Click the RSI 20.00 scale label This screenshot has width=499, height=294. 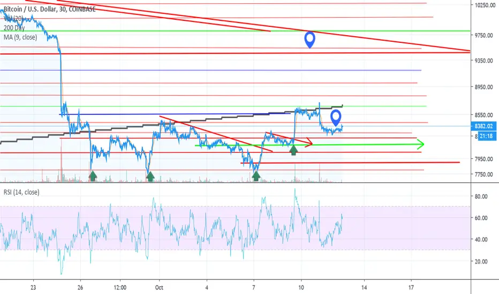pyautogui.click(x=481, y=261)
